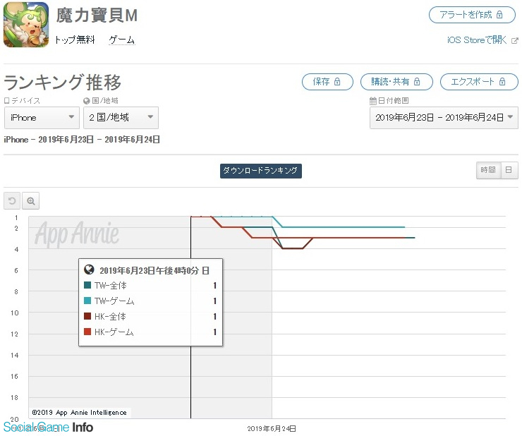The height and width of the screenshot is (436, 522).
Task: Select the トップ無料 category link
Action: click(x=75, y=40)
